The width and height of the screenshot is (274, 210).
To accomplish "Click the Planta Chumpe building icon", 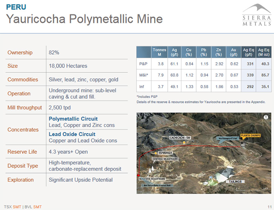I will pyautogui.click(x=243, y=144).
